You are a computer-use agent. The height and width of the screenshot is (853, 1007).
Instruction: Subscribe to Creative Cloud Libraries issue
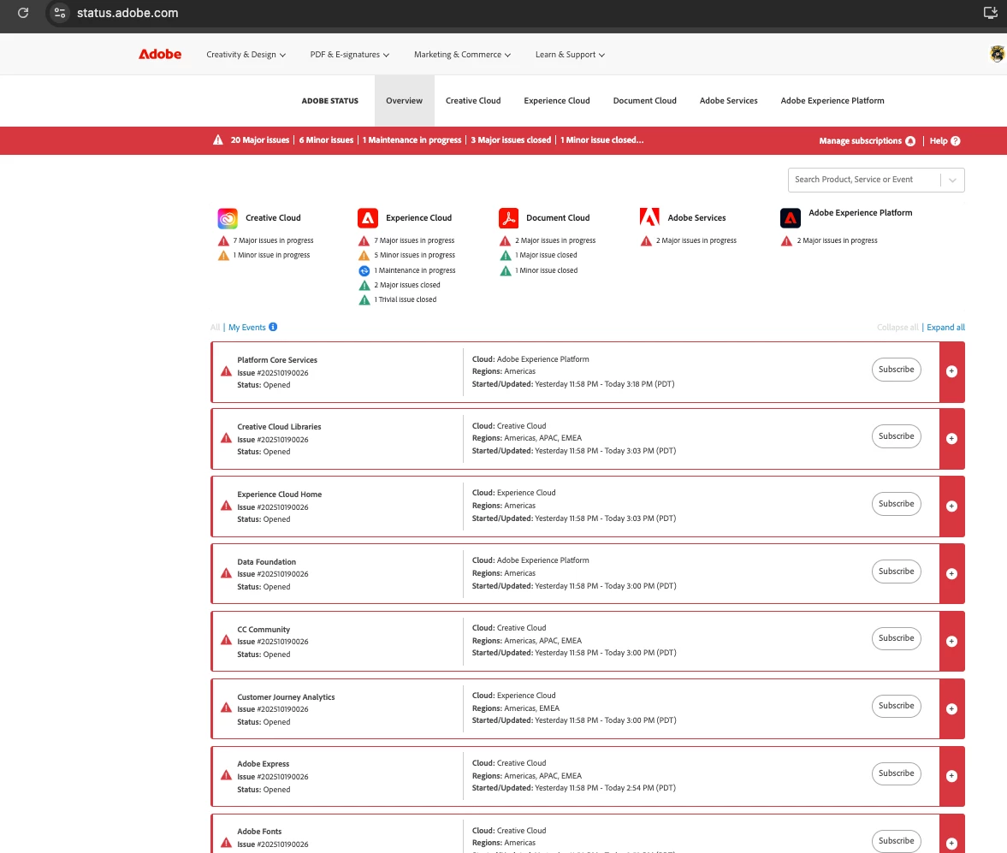point(896,436)
